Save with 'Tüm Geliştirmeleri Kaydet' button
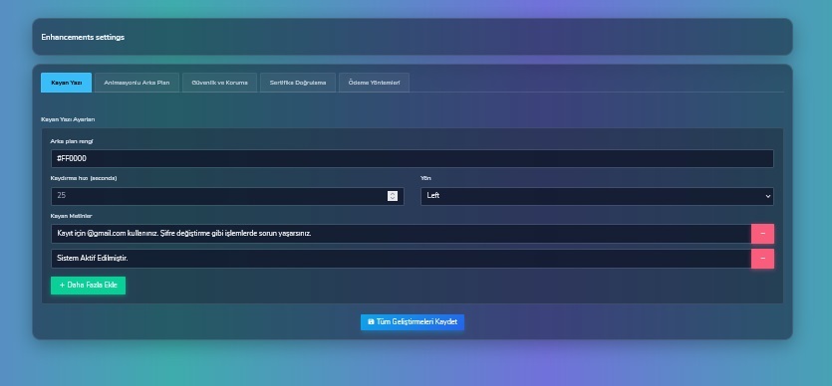Viewport: 832px width, 386px height. [x=413, y=322]
